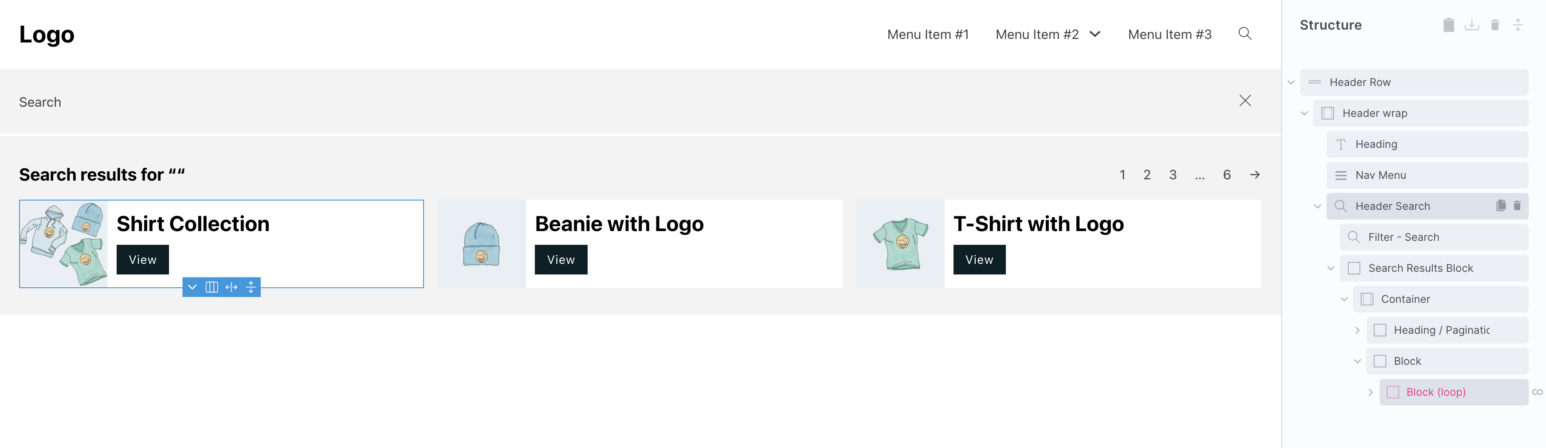Delete the Header Search element
This screenshot has width=1546, height=448.
pos(1517,205)
